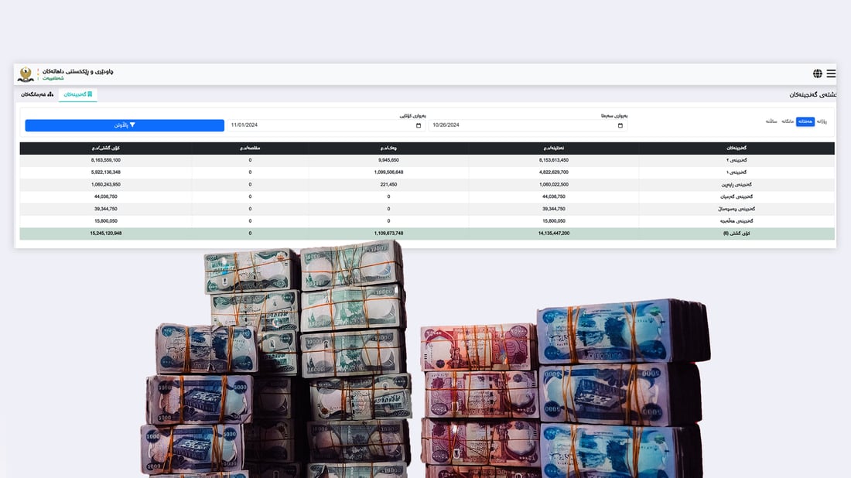Click the globe language icon

[x=818, y=73]
